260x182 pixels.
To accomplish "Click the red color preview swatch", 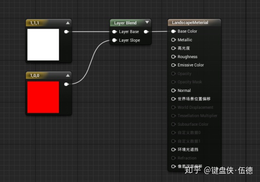I will pos(43,97).
